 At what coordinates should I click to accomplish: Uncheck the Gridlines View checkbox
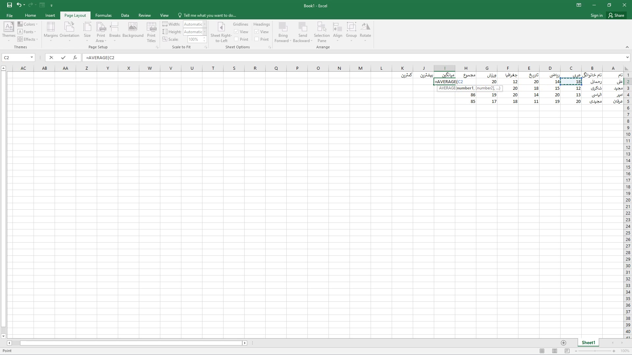[x=236, y=32]
